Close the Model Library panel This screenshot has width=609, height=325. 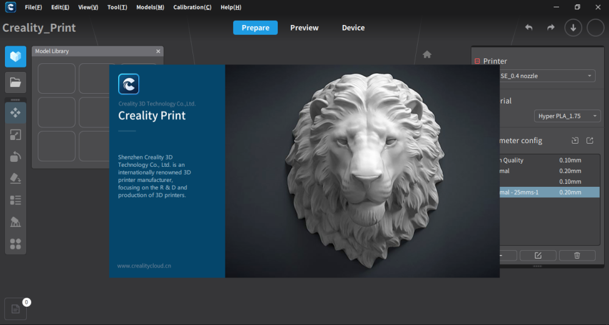tap(158, 51)
